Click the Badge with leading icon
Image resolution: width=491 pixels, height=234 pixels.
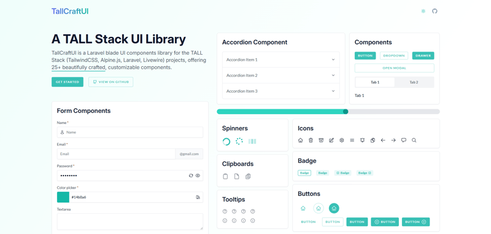(x=342, y=173)
